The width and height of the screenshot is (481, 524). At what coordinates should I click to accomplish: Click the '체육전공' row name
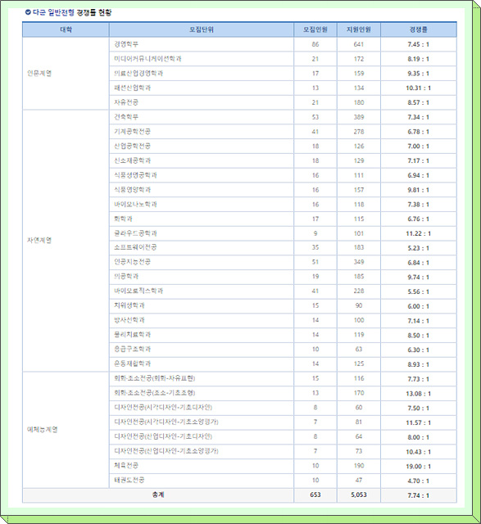coord(126,466)
